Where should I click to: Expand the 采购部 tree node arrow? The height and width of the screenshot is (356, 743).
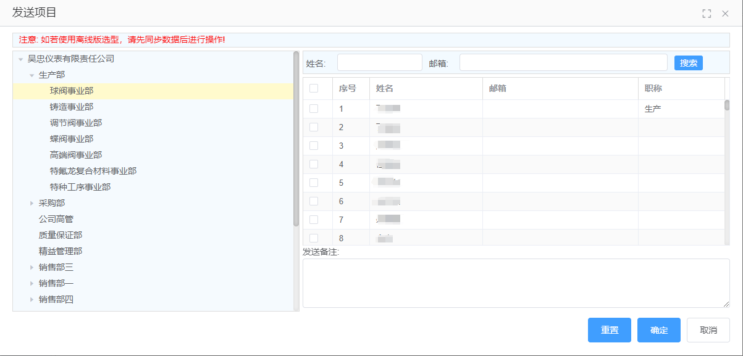32,203
